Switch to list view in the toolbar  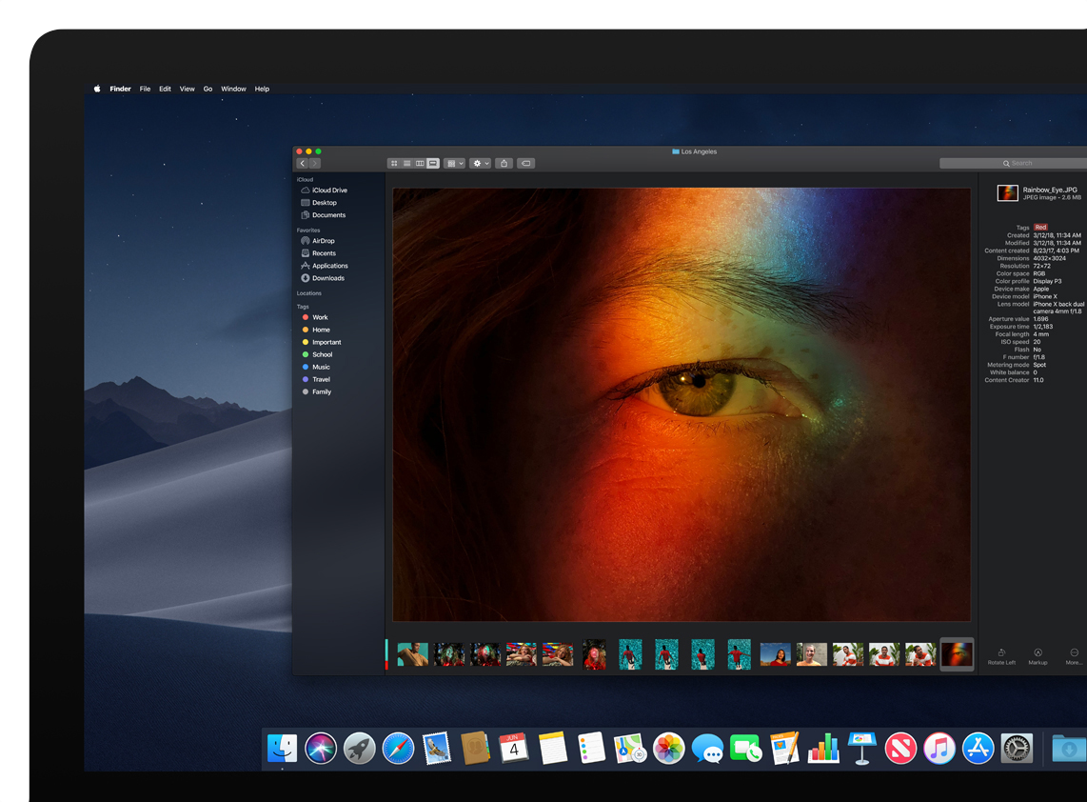point(406,163)
